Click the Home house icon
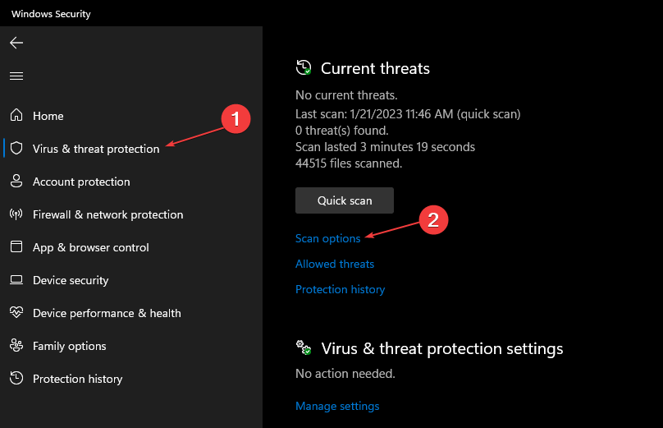The width and height of the screenshot is (663, 428). 16,116
